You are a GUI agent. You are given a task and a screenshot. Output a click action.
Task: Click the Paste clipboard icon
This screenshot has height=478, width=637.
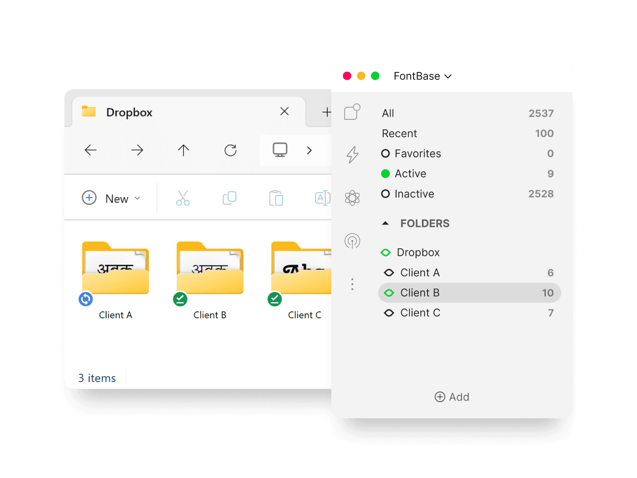click(x=276, y=198)
